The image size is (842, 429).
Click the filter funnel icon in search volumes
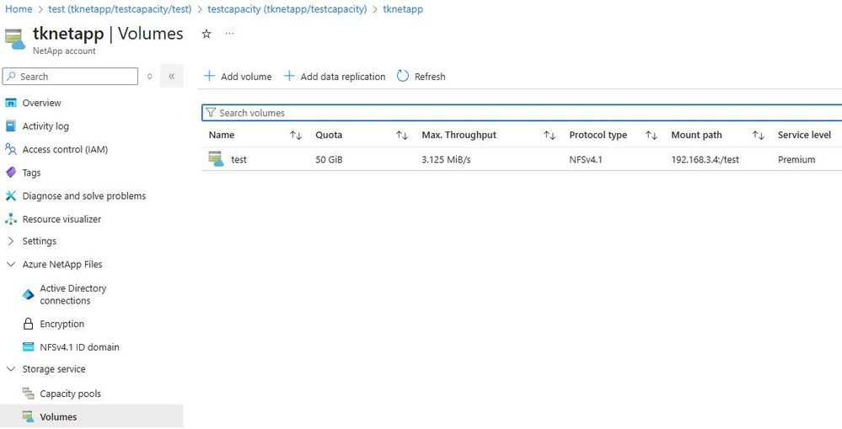211,113
